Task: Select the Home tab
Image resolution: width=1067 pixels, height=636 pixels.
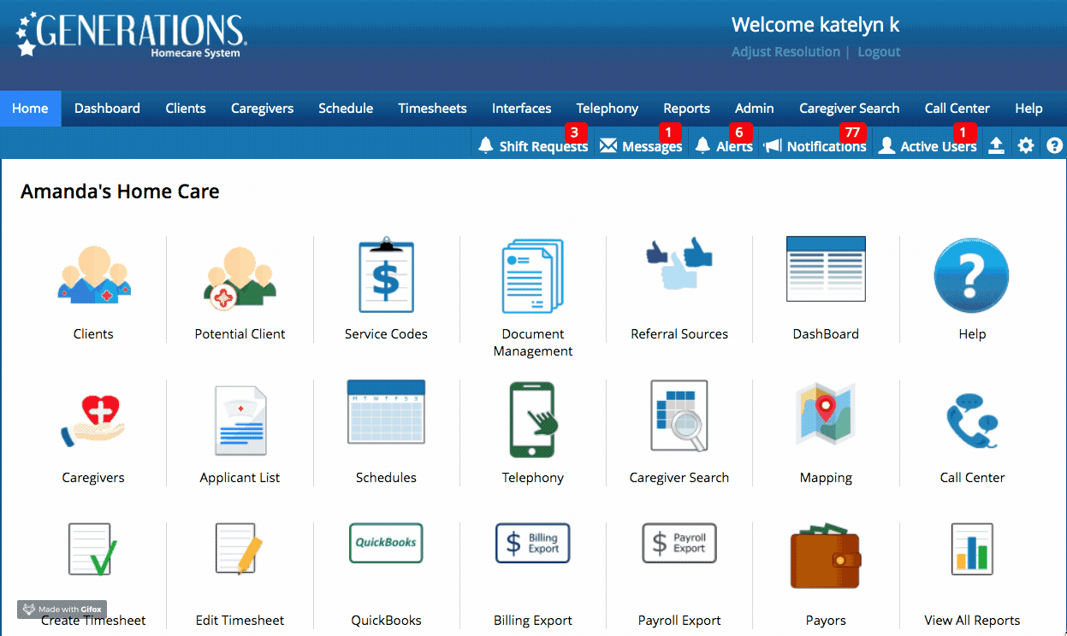Action: coord(30,109)
